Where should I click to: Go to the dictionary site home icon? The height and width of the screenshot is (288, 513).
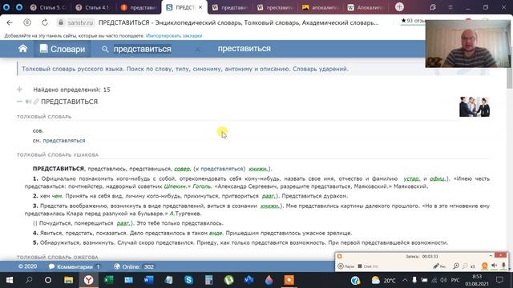coord(23,49)
